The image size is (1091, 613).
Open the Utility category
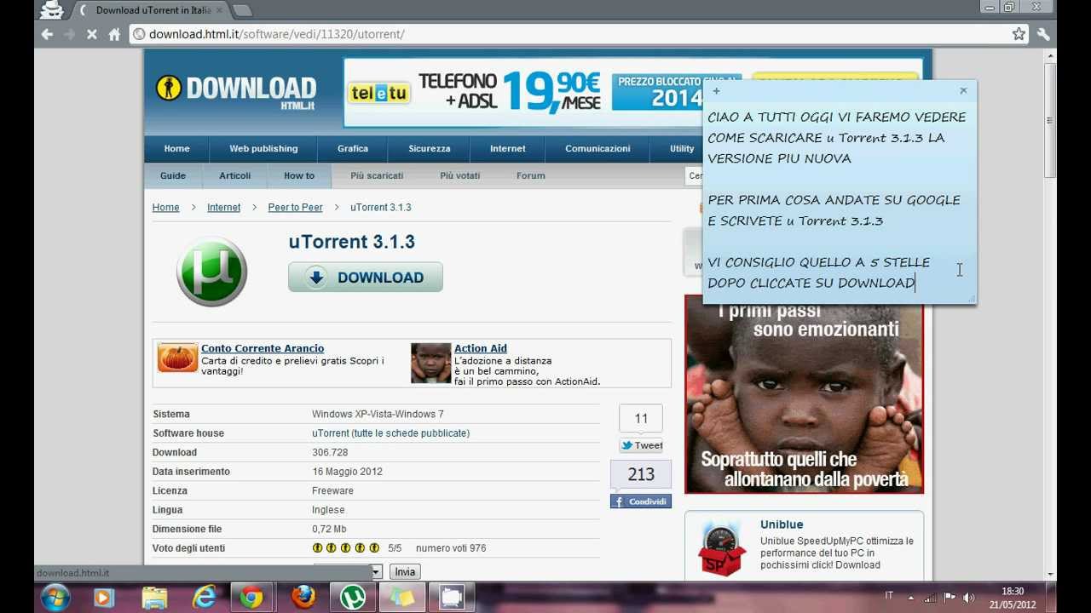[682, 148]
